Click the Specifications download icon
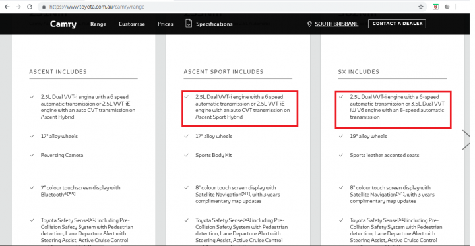Image resolution: width=475 pixels, height=246 pixels. pyautogui.click(x=189, y=23)
